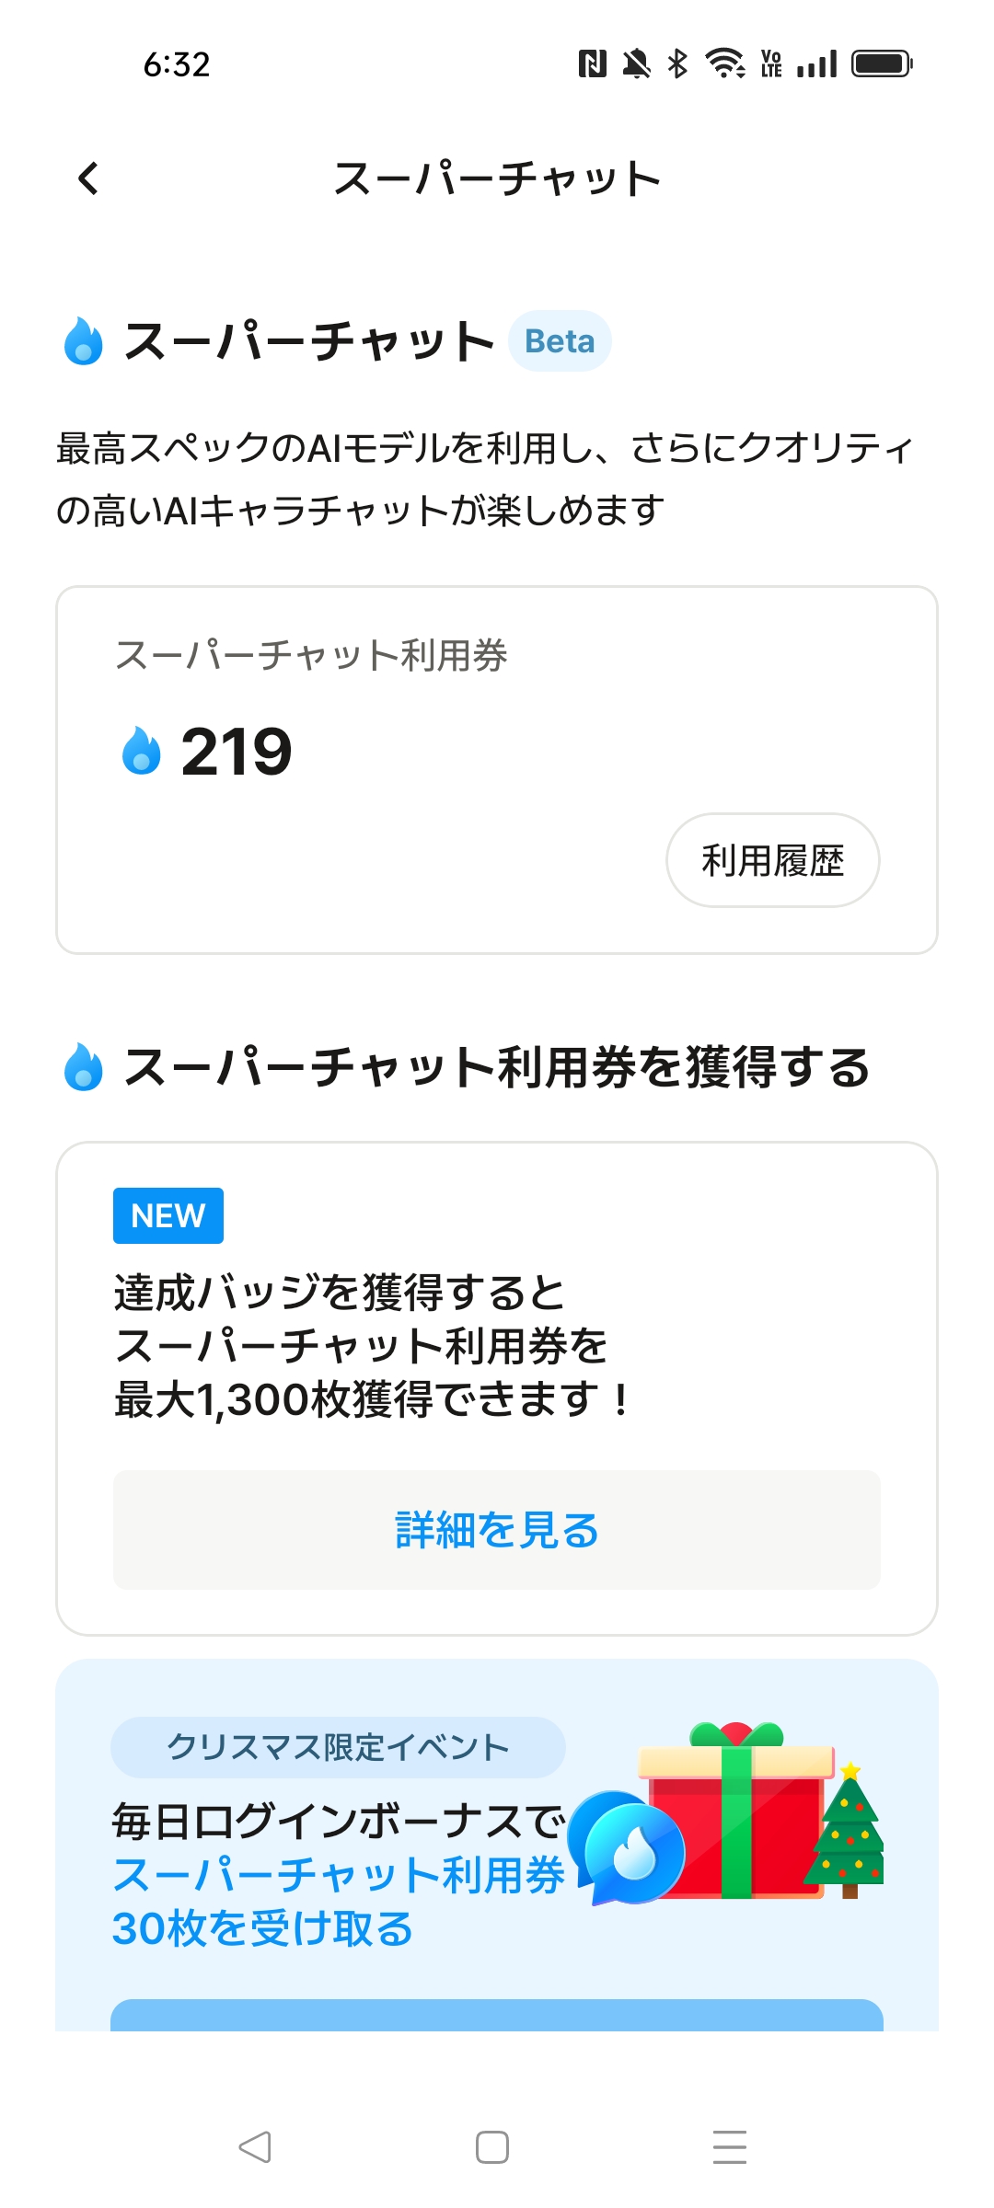Tap the back arrow in header
Viewport: 994px width, 2208px height.
(x=88, y=178)
